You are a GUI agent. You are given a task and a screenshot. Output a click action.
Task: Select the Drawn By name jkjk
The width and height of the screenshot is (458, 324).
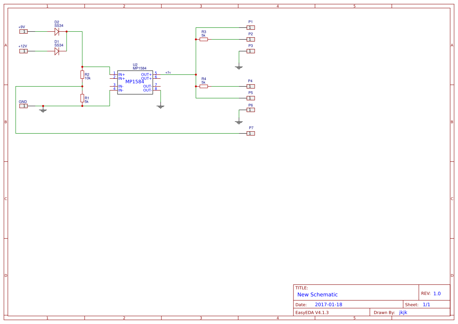(x=403, y=312)
